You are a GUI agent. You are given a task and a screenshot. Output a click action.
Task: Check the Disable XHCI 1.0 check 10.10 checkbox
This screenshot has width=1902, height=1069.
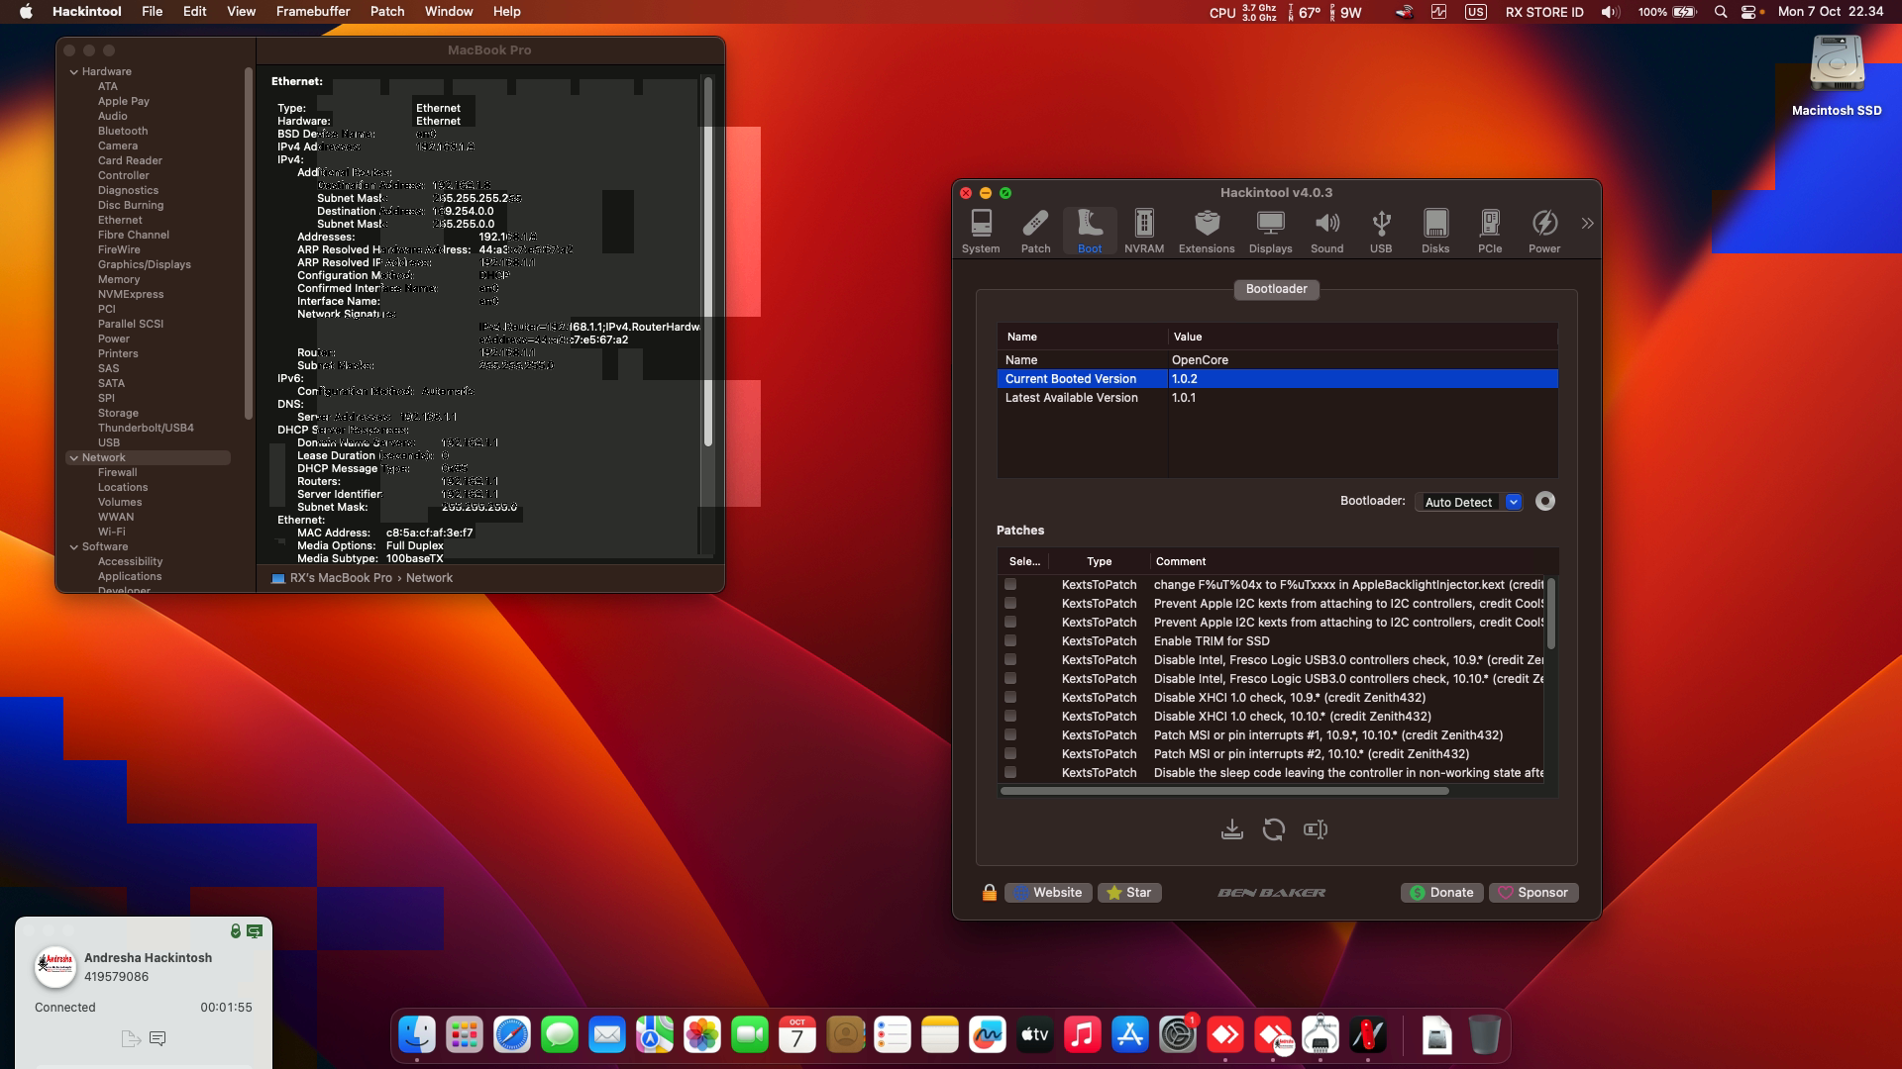[1010, 717]
